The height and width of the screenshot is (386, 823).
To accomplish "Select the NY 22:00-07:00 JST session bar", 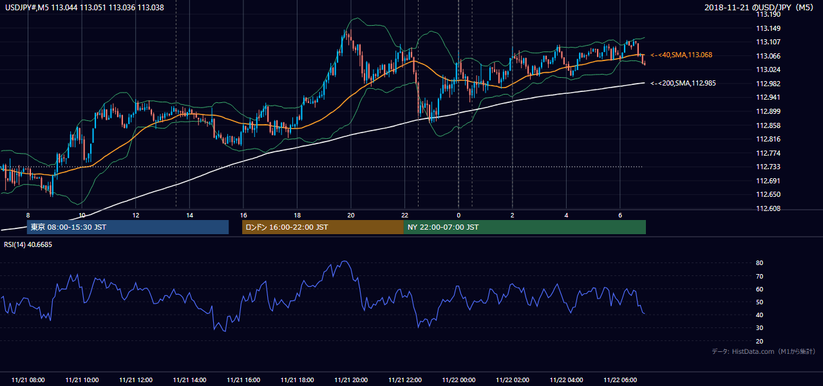I will 525,227.
